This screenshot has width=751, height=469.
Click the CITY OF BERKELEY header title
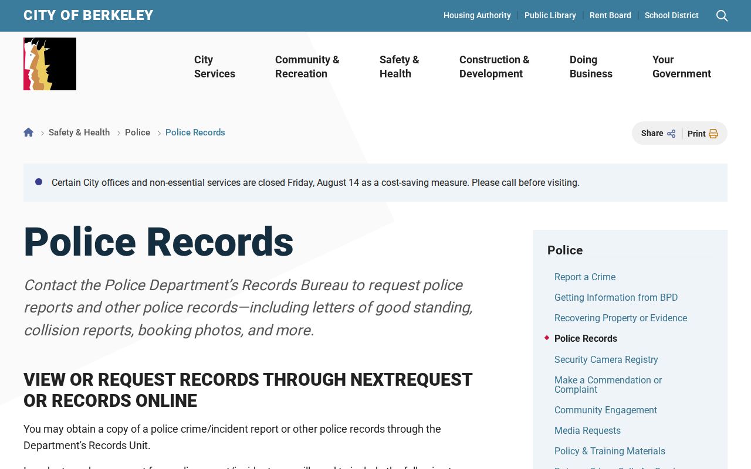pos(89,15)
